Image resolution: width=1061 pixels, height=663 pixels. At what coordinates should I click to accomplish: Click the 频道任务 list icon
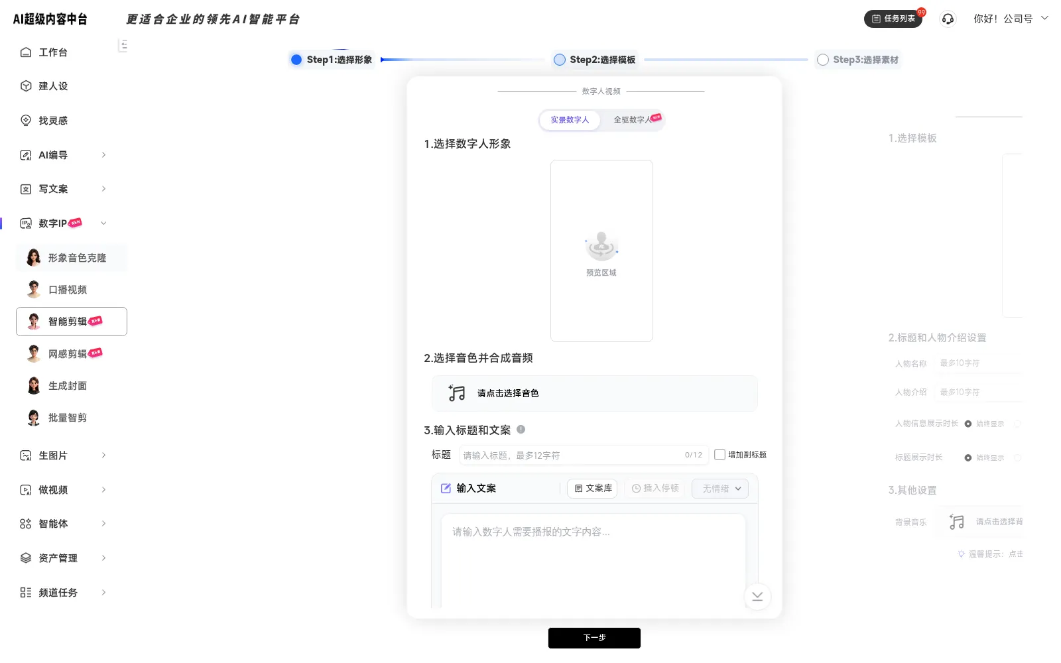point(26,593)
